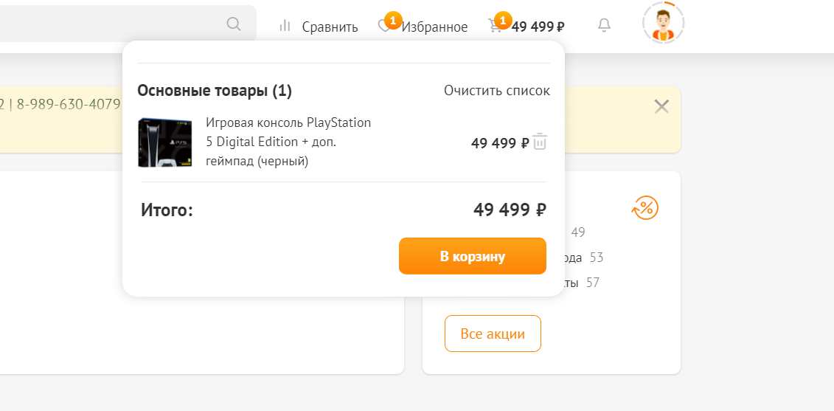Click the cart total 49 499 ₽ in header
The image size is (834, 411).
[538, 27]
